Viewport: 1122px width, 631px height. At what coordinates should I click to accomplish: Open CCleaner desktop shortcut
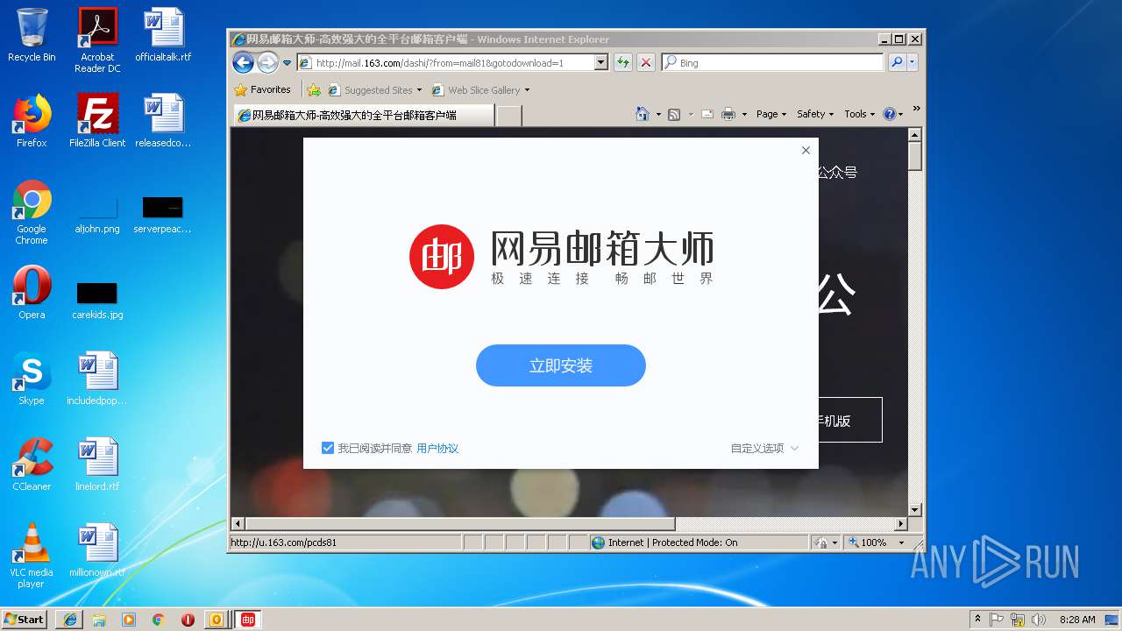point(32,464)
